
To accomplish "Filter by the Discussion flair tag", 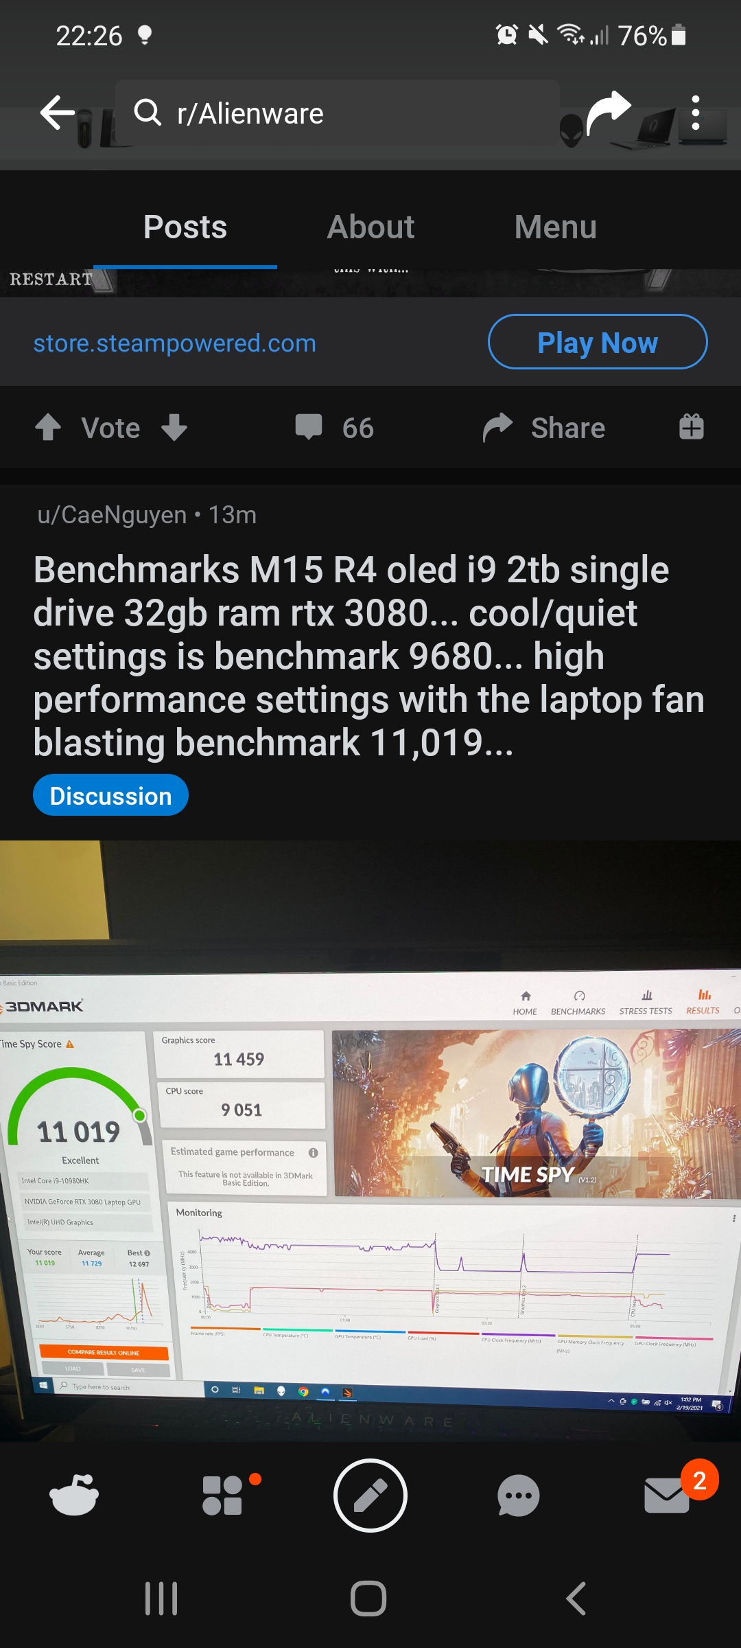I will (110, 795).
